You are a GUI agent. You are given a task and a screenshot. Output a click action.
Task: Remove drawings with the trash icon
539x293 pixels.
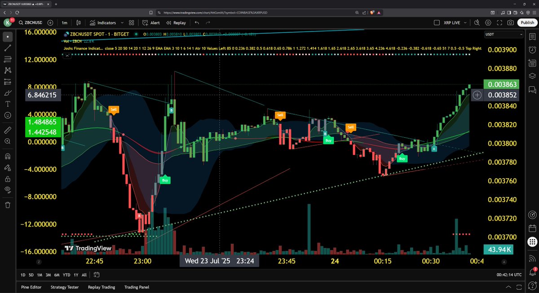pyautogui.click(x=8, y=205)
